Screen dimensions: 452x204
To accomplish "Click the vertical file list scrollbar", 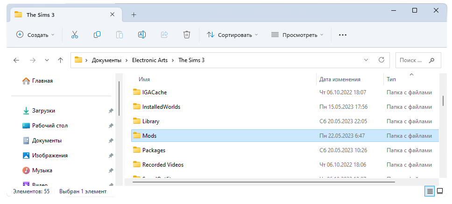I will (443, 101).
